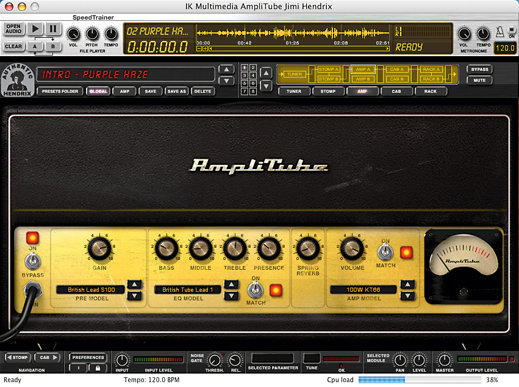Open PREFERENCES
The width and height of the screenshot is (519, 387).
[88, 358]
